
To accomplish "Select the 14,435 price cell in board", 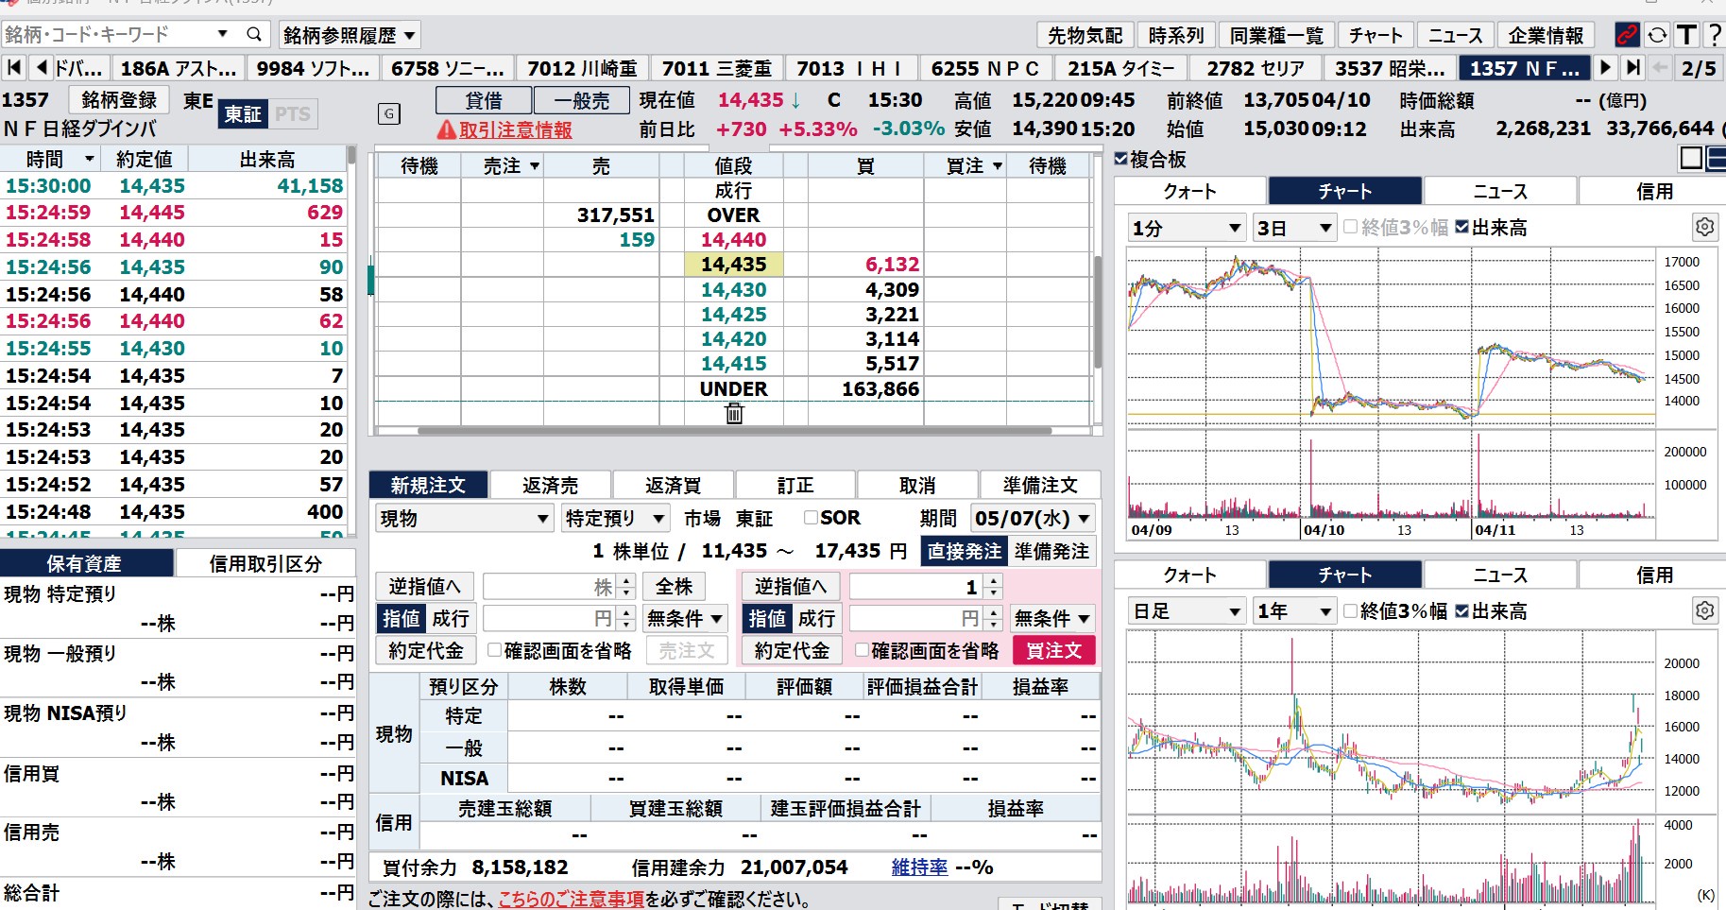I will tap(734, 265).
